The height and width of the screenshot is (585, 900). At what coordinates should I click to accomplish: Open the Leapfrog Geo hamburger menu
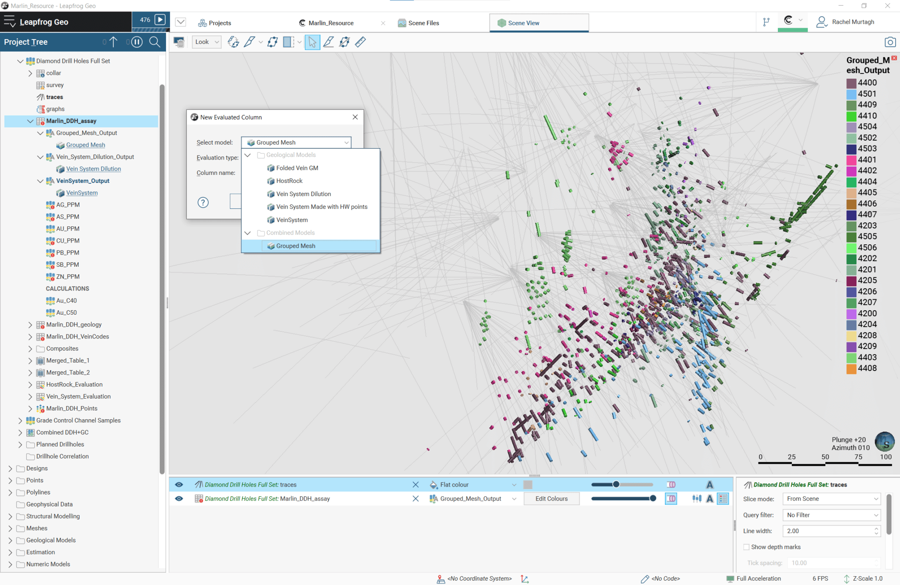tap(10, 22)
